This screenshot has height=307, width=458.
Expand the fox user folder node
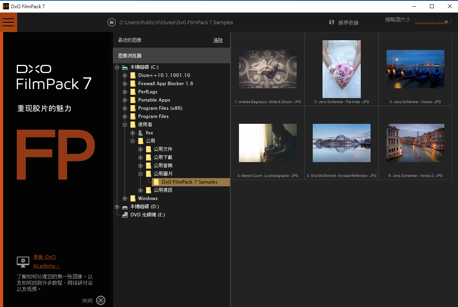[133, 133]
